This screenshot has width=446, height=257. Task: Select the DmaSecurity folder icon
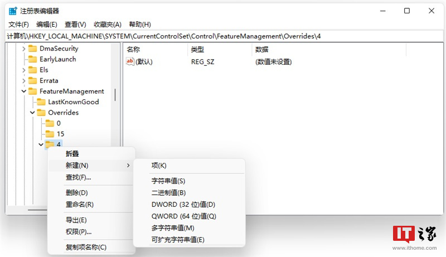coord(32,49)
